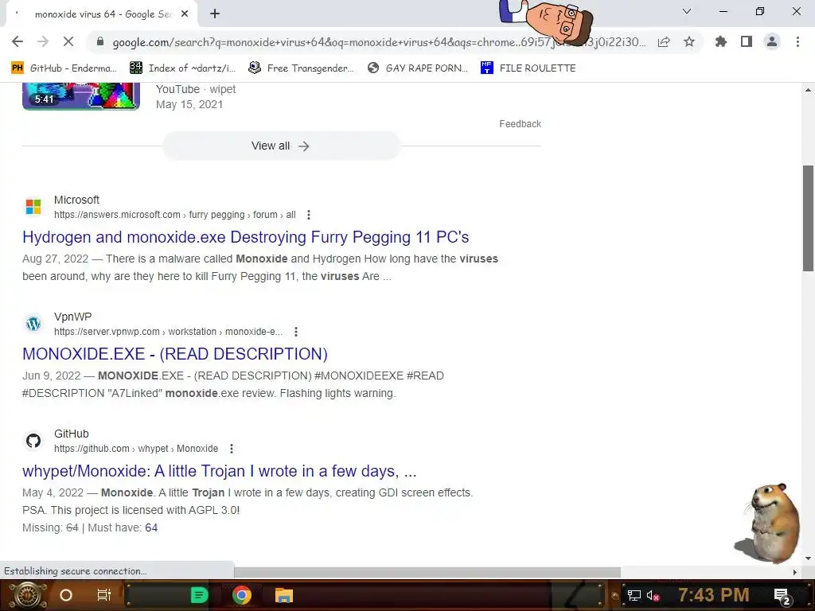
Task: Bookmark this page with the star icon
Action: coord(689,41)
